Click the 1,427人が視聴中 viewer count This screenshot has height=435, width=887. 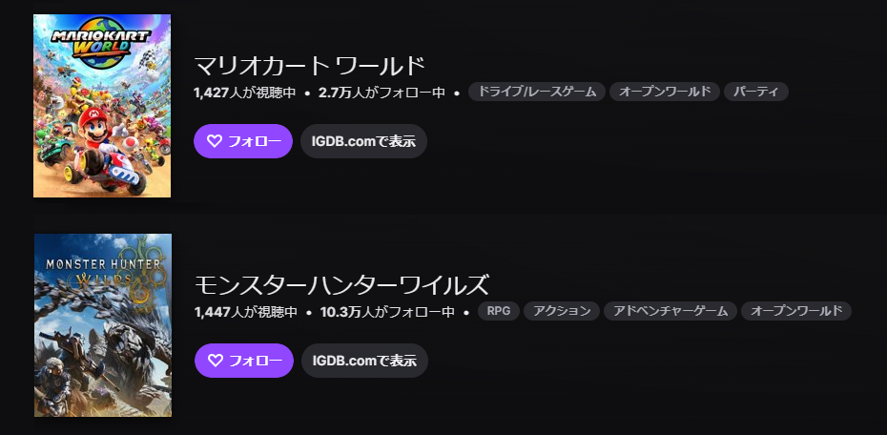click(245, 93)
